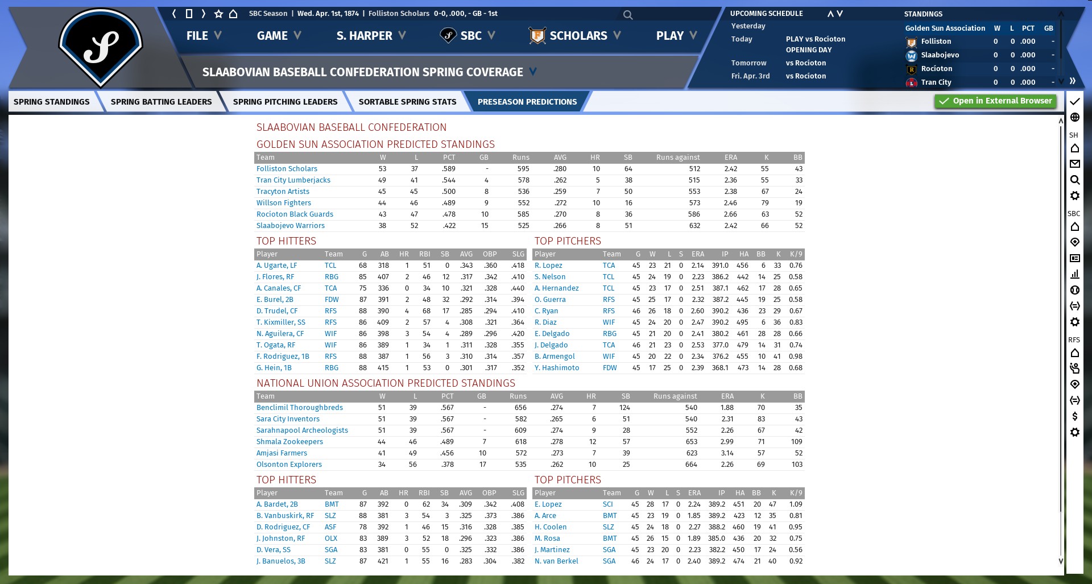Switch to the Spring Batting Leaders tab
Viewport: 1092px width, 584px height.
(161, 102)
